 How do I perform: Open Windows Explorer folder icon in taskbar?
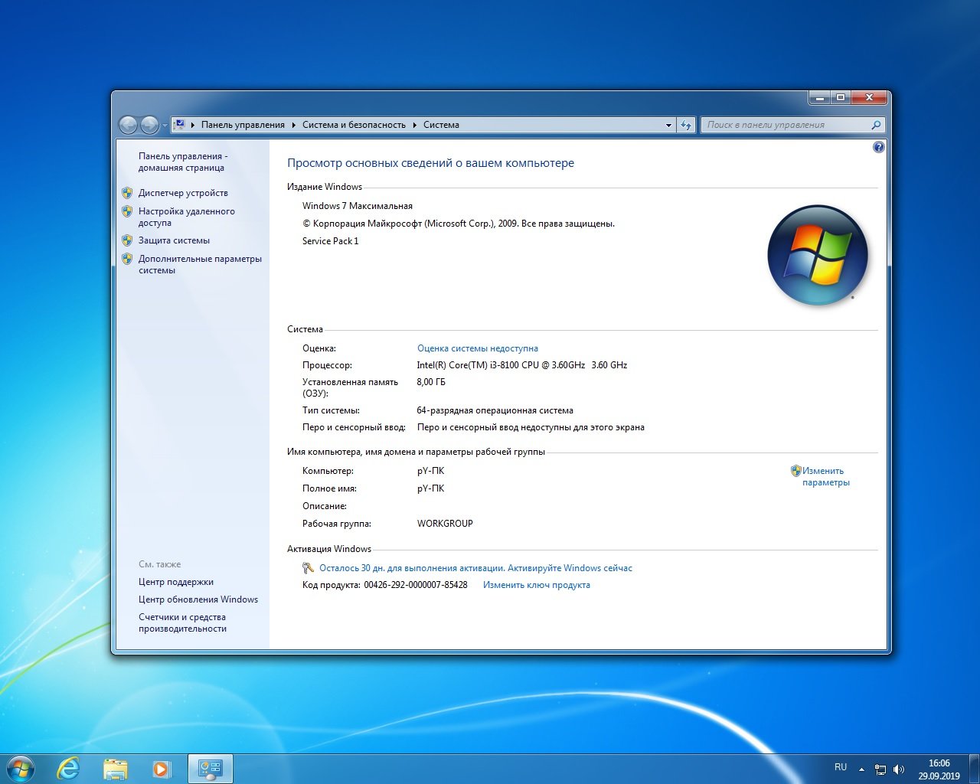[116, 769]
